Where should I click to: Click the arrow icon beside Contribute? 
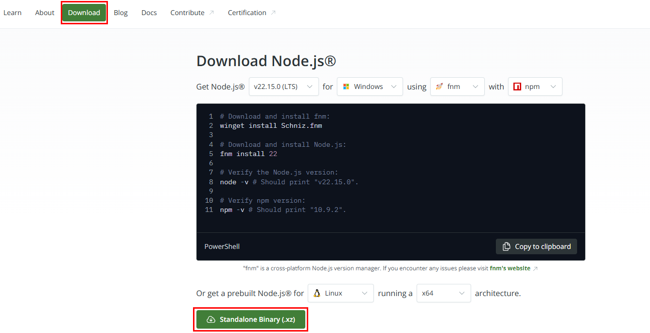(x=211, y=13)
